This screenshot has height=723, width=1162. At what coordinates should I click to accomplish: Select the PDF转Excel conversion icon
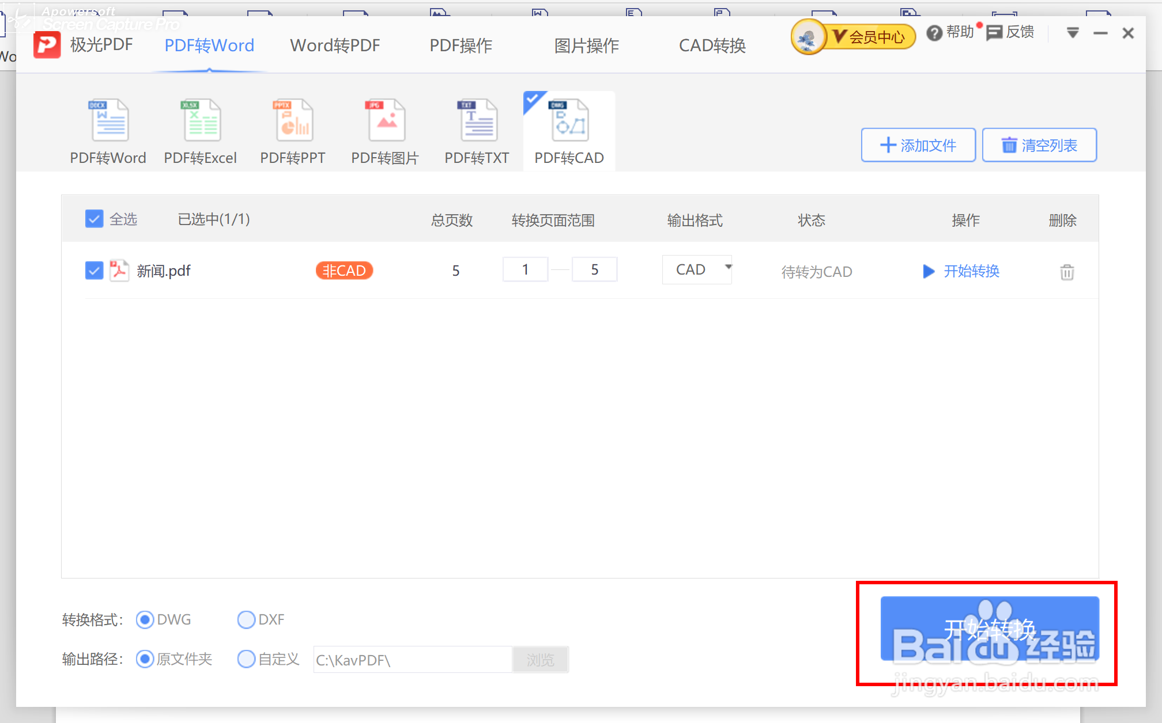pos(201,121)
